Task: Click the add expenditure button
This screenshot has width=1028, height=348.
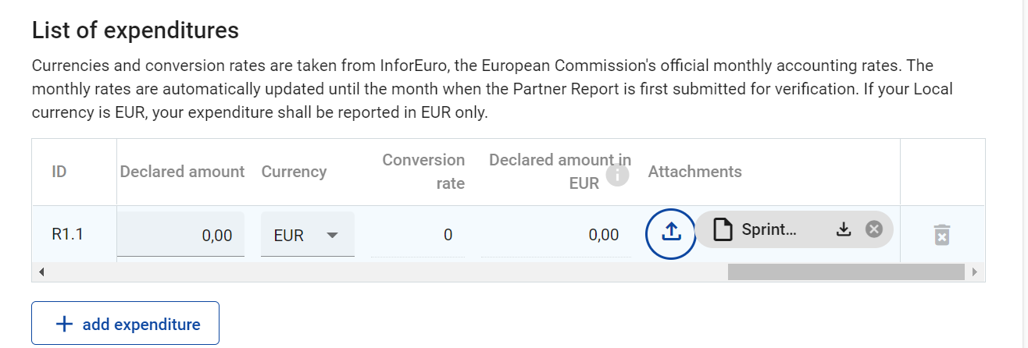Action: tap(125, 324)
